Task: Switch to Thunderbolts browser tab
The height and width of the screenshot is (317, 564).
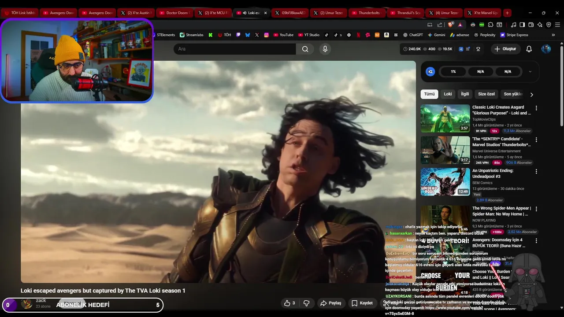Action: pos(366,13)
